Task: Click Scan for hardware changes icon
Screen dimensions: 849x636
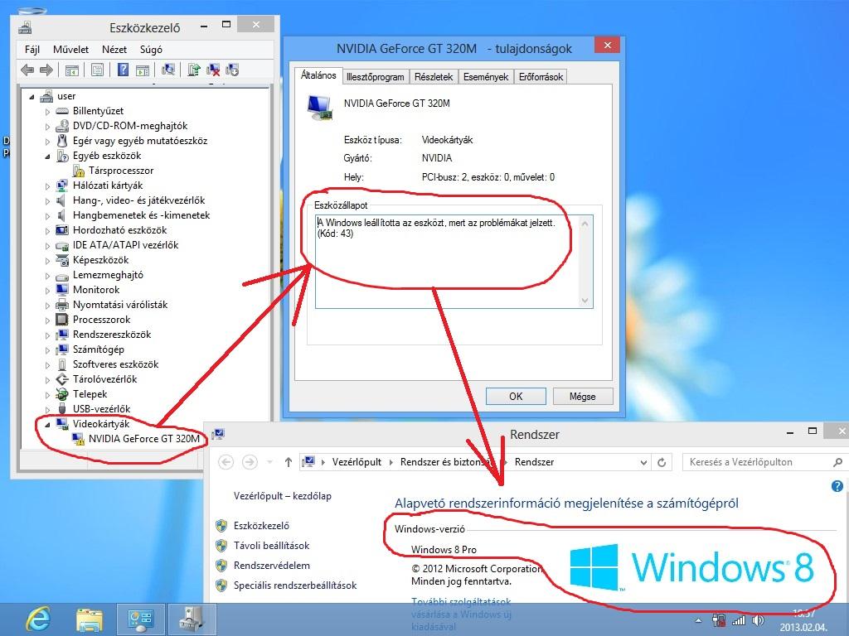Action: click(168, 70)
